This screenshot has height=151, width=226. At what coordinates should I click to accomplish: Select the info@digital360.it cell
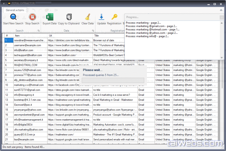coord(30,125)
